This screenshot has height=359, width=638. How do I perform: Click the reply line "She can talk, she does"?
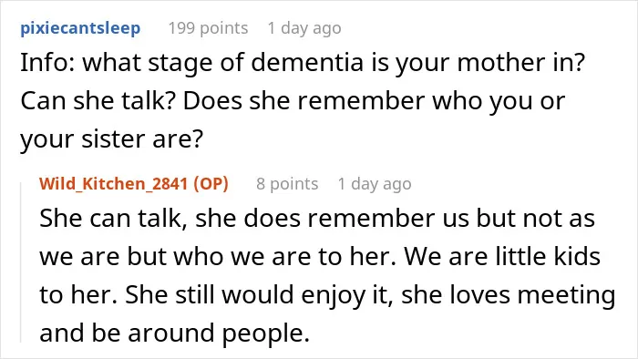click(x=317, y=219)
